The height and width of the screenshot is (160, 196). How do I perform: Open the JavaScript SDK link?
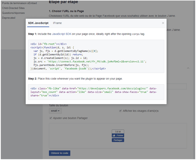61,34
